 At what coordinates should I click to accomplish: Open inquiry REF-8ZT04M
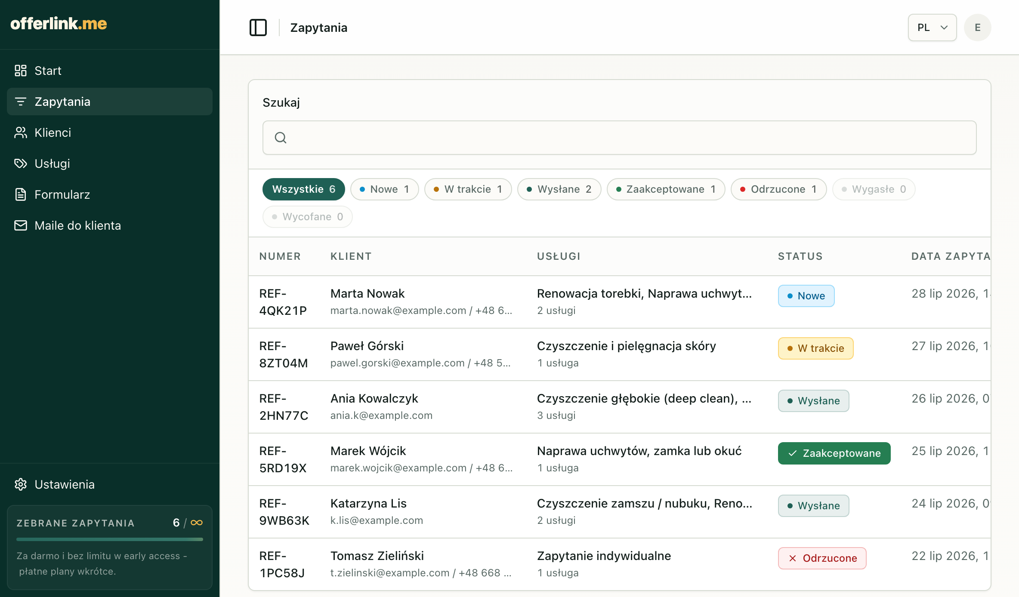point(284,354)
